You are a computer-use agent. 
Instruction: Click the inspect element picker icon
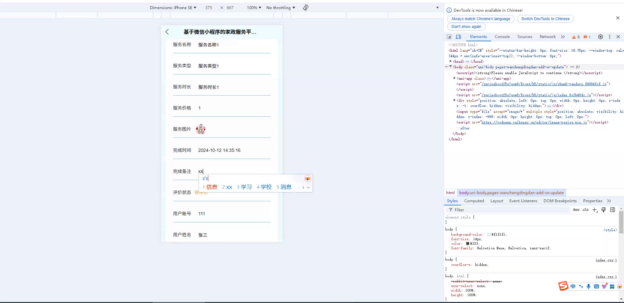click(x=449, y=37)
